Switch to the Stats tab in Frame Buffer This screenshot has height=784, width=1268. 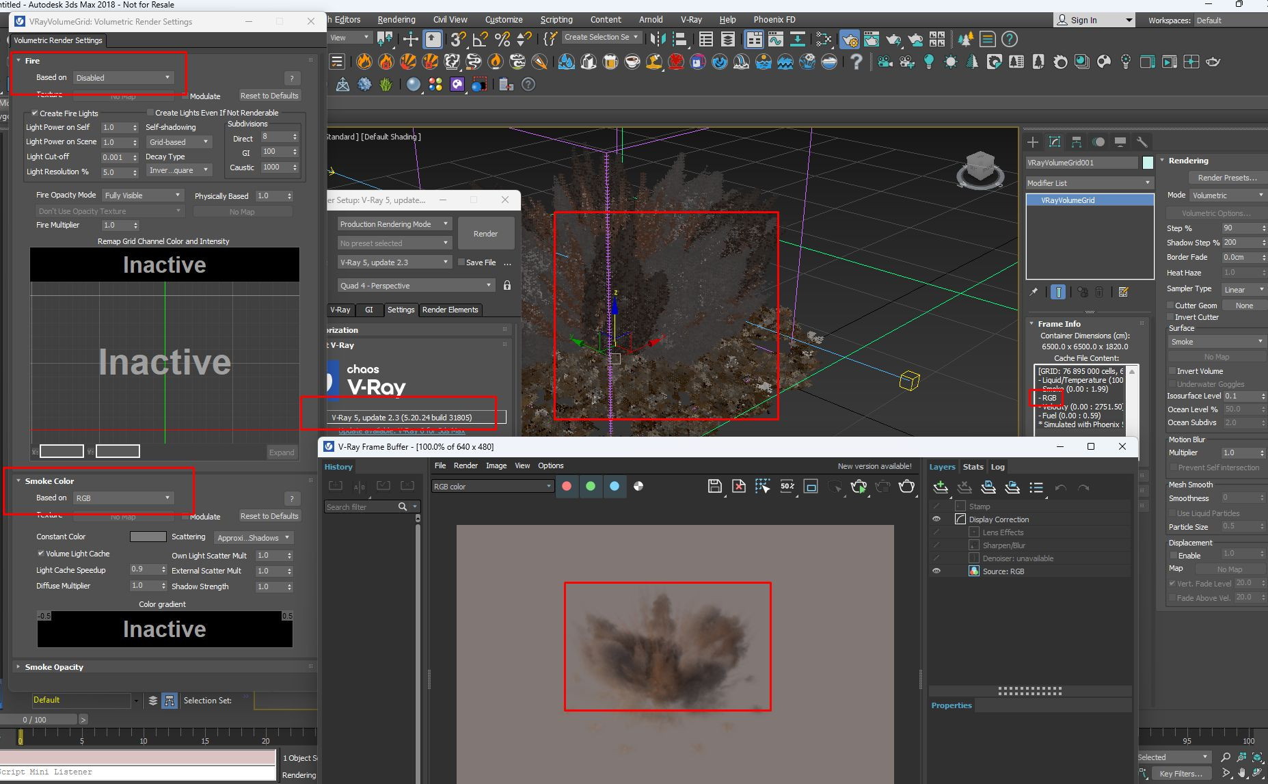(973, 467)
